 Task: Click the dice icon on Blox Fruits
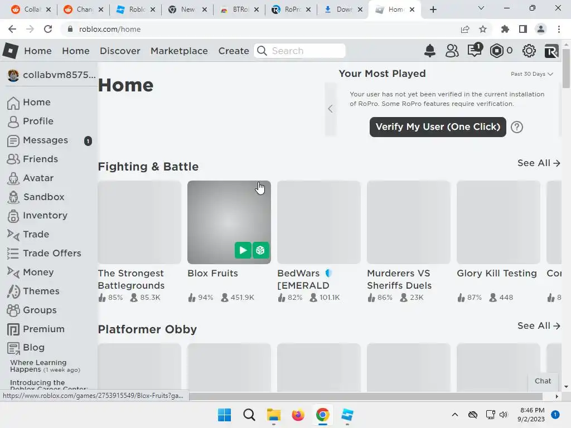click(x=260, y=250)
